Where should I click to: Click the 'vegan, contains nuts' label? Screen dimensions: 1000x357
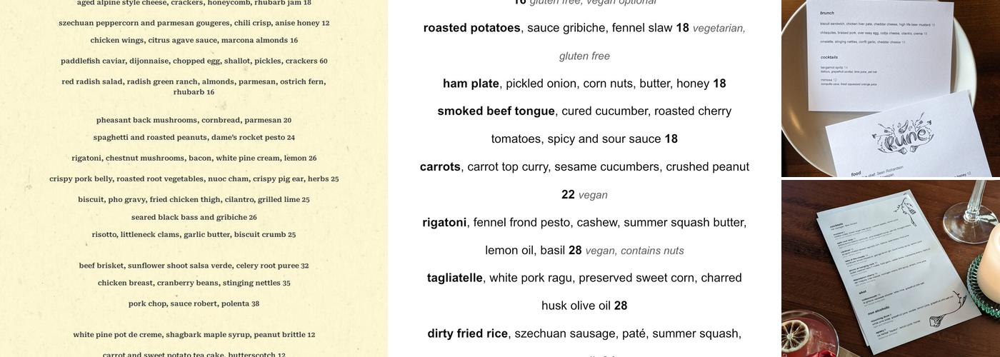634,251
